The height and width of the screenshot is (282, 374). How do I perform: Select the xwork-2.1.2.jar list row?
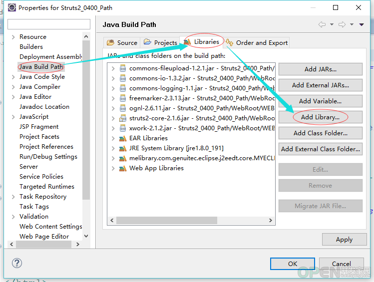[191, 128]
